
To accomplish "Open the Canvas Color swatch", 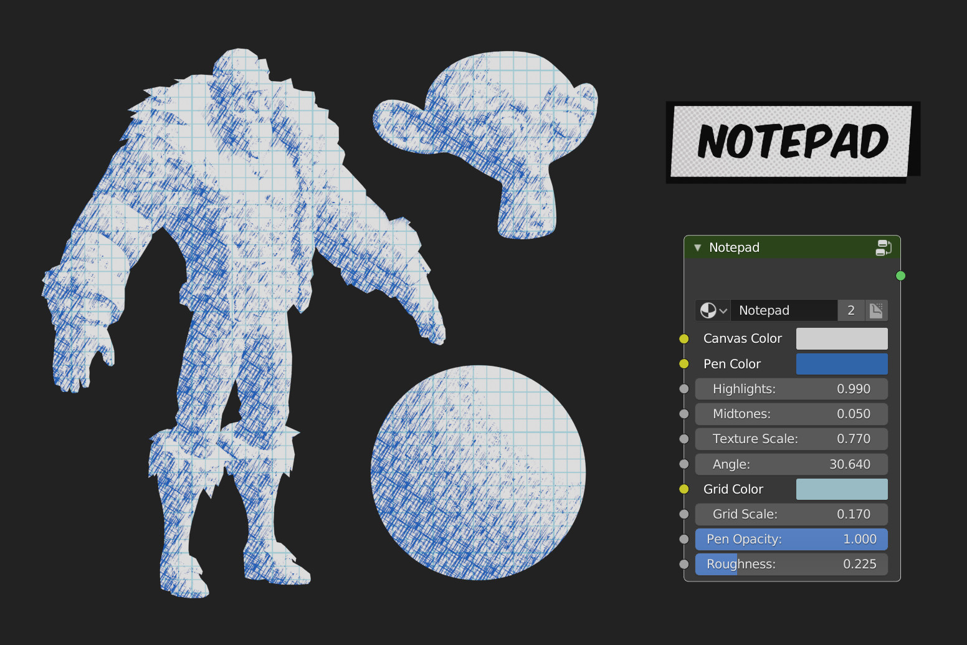I will [842, 338].
